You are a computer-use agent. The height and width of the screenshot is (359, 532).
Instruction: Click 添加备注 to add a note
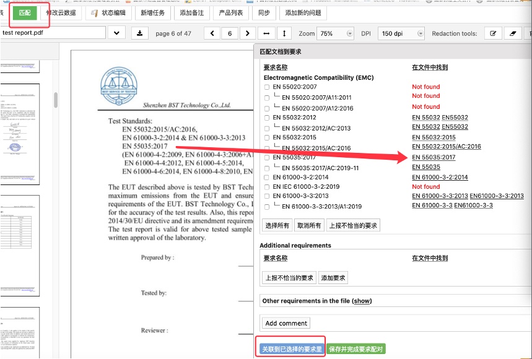(x=192, y=13)
